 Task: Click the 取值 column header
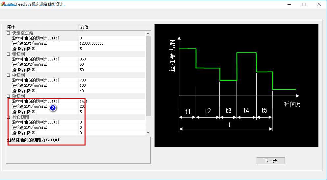(115, 27)
